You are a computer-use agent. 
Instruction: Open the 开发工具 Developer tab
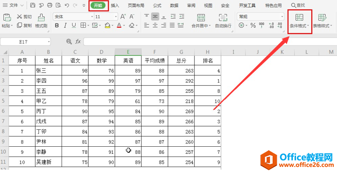tap(247, 6)
